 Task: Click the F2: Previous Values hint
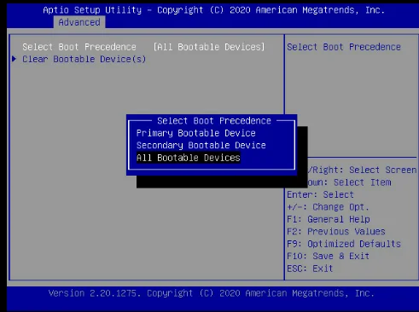[x=336, y=231]
